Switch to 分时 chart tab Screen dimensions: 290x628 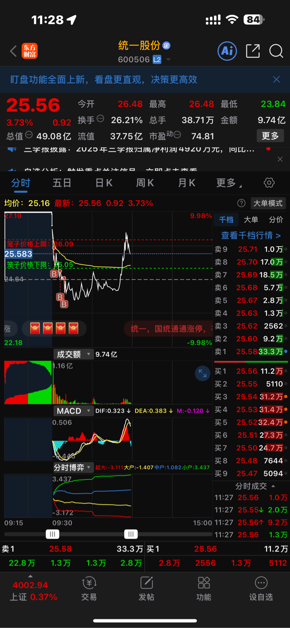coord(21,183)
